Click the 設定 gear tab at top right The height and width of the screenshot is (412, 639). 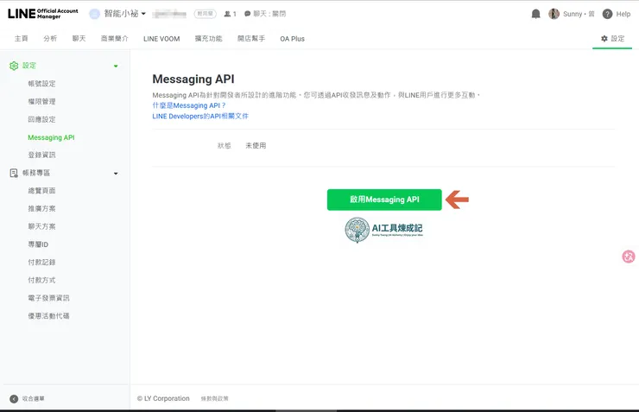point(612,38)
